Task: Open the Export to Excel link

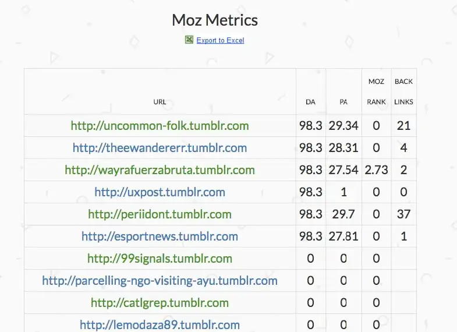Action: pos(220,40)
